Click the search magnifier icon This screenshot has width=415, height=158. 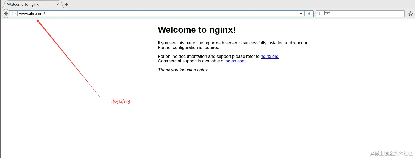pyautogui.click(x=319, y=13)
